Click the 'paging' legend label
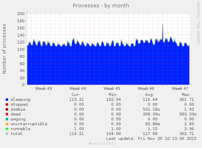Screen dimensions: 202x148 click(x=18, y=119)
